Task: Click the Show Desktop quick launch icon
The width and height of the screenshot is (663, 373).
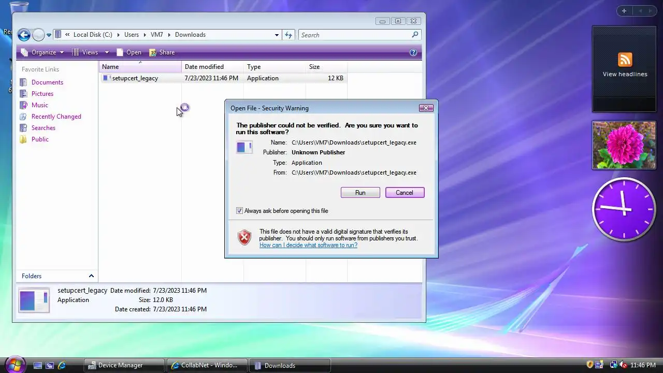Action: [37, 365]
